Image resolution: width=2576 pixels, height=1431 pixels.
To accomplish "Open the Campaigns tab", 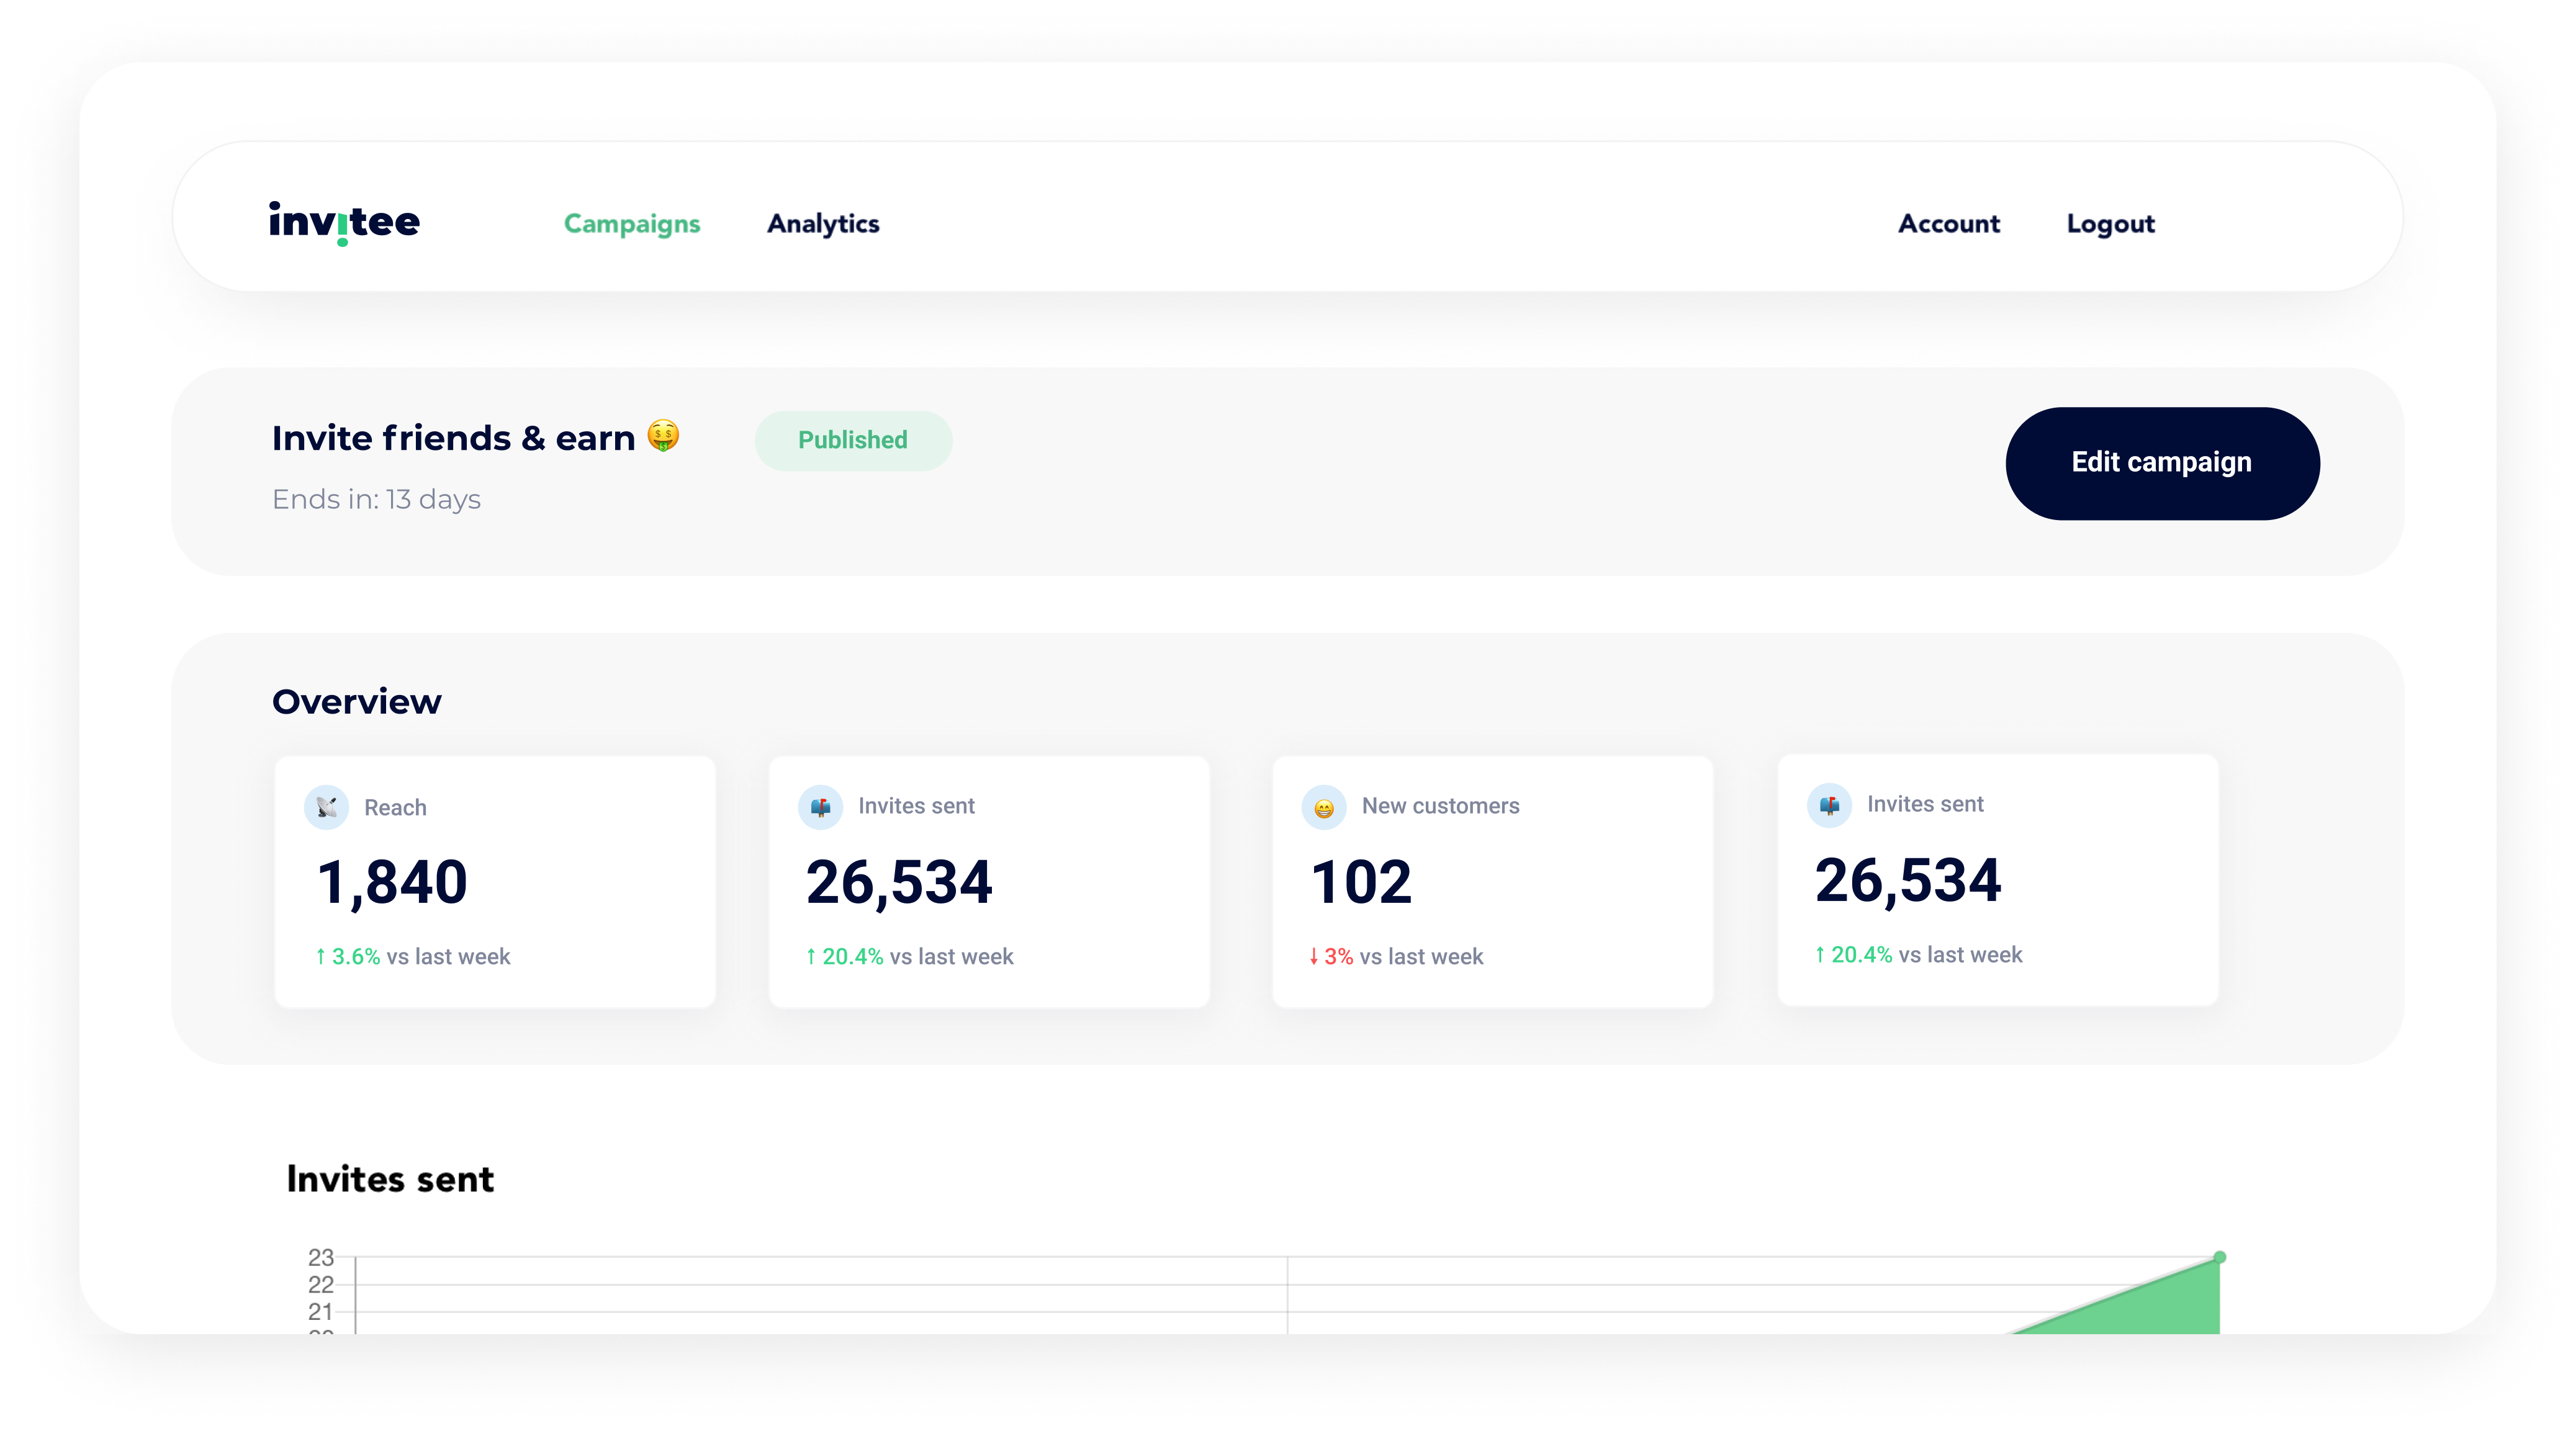I will [x=632, y=224].
